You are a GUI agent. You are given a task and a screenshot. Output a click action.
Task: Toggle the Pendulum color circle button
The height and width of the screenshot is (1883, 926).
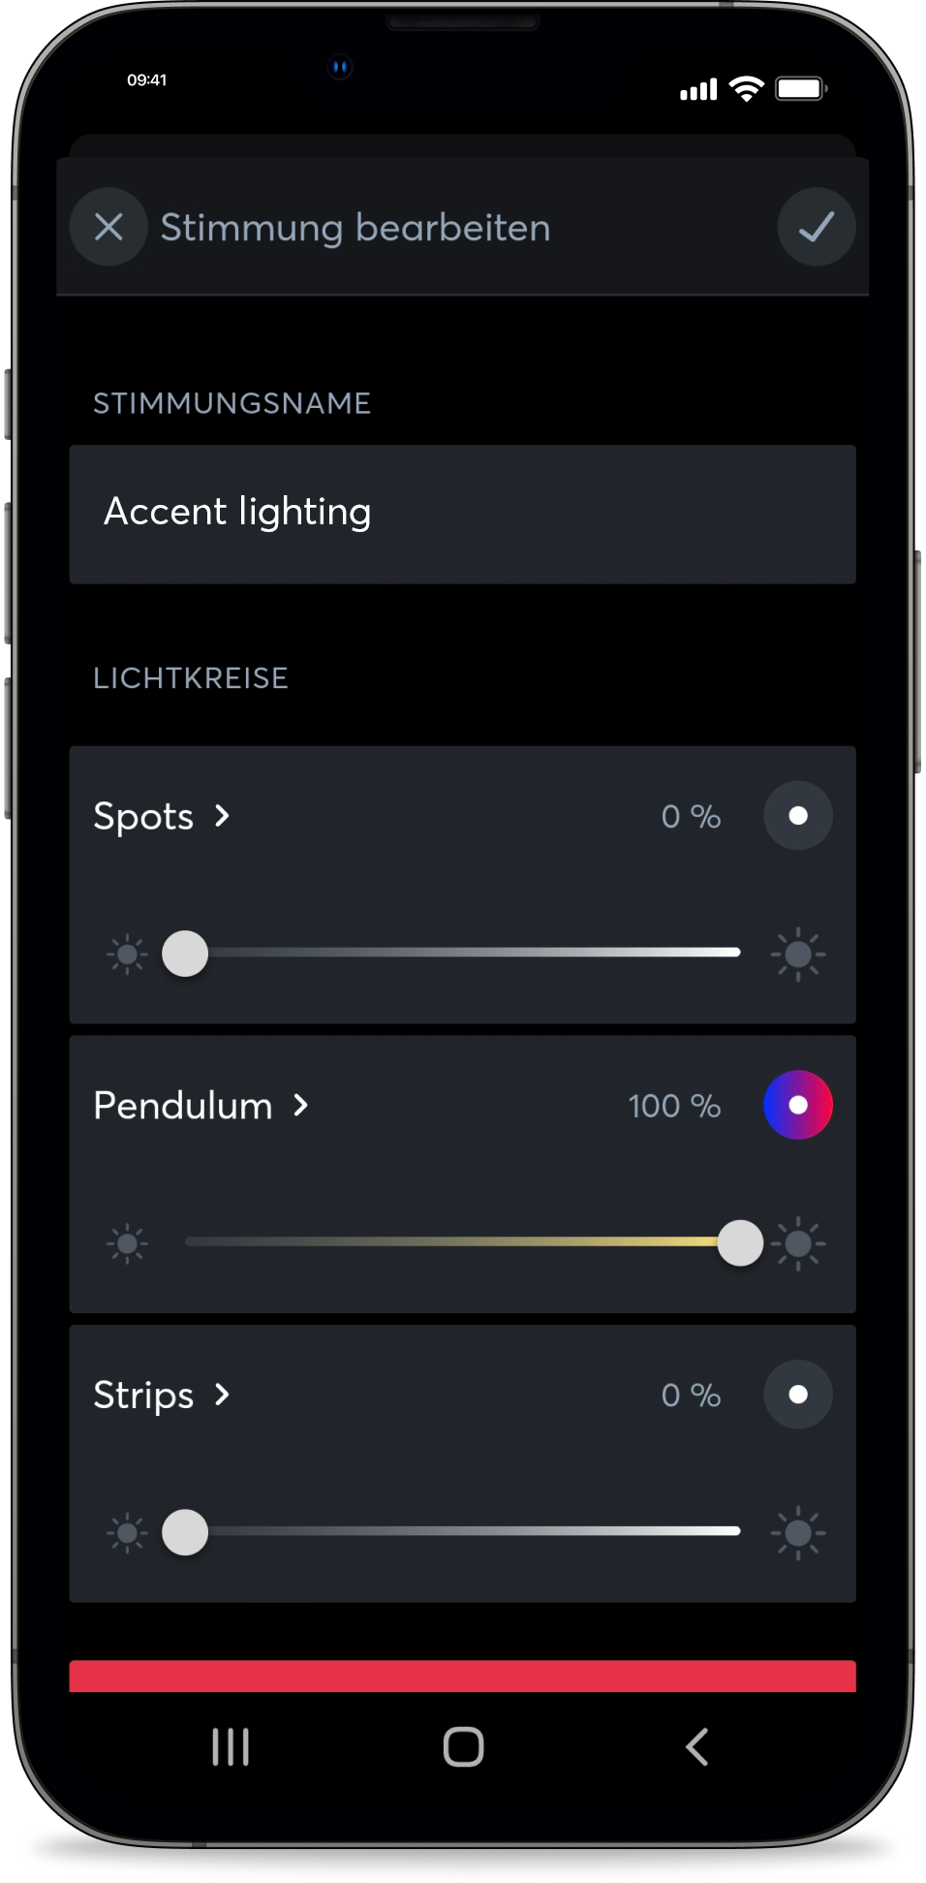[798, 1105]
